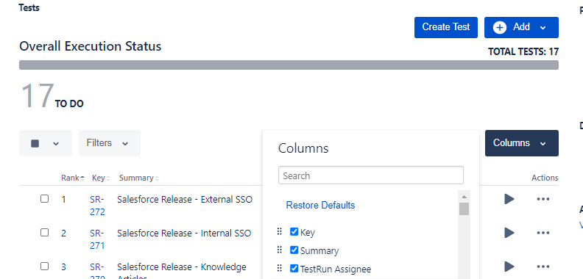
Task: Click the Salesforce Release - Internal SSO summary
Action: [x=184, y=233]
